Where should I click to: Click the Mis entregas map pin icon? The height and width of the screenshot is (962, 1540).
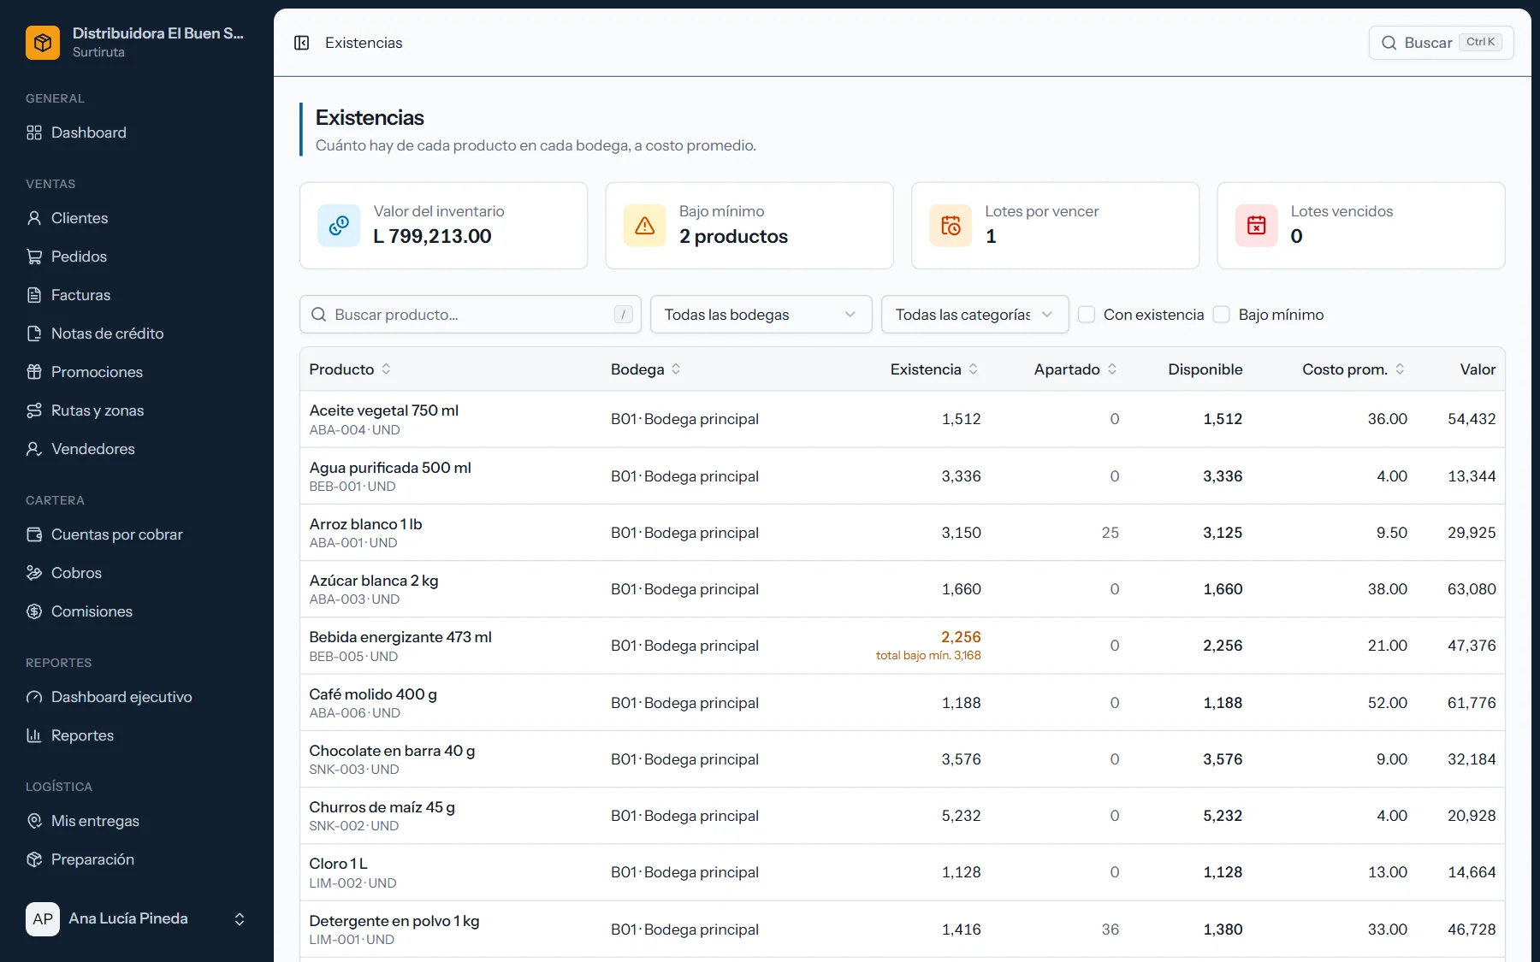[x=34, y=821]
